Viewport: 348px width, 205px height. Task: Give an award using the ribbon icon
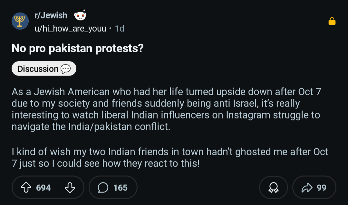click(x=273, y=188)
